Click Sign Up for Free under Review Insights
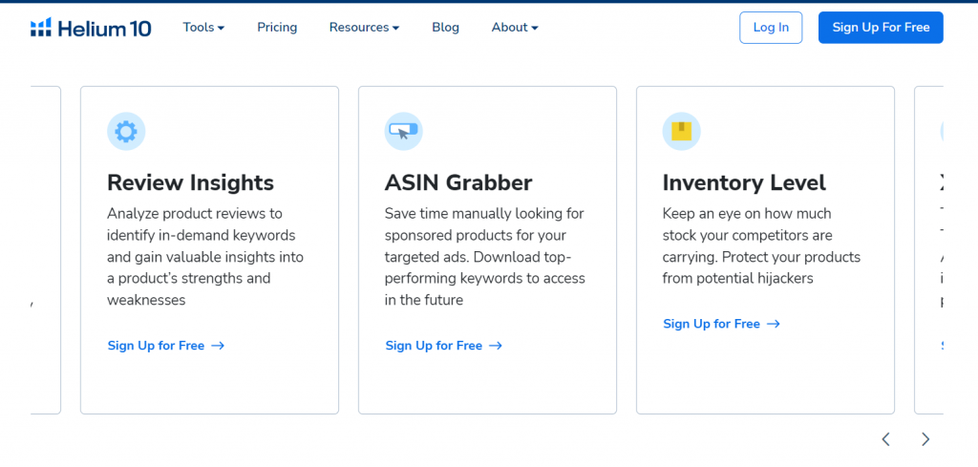The image size is (978, 467). click(x=166, y=346)
